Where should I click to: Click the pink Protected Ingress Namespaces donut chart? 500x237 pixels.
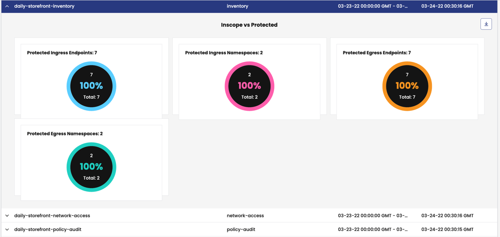(x=249, y=86)
